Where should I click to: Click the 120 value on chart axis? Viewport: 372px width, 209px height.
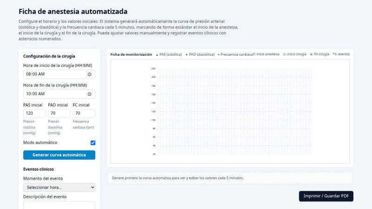pos(153,111)
